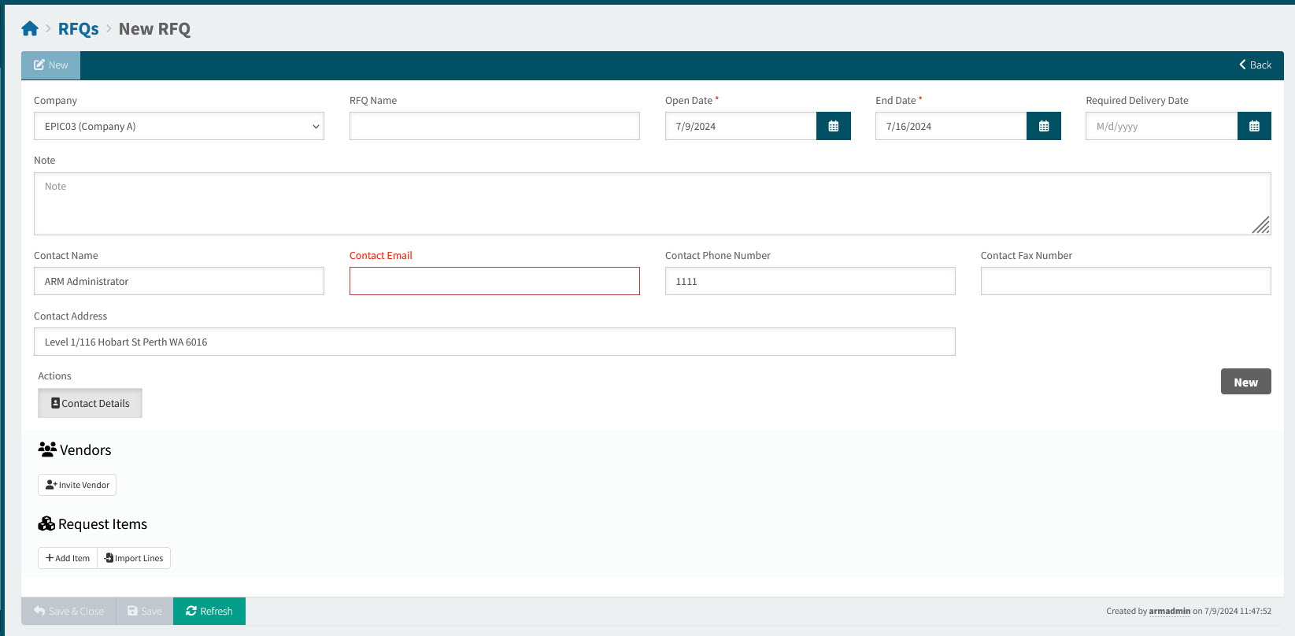Click the Note text area

[652, 204]
